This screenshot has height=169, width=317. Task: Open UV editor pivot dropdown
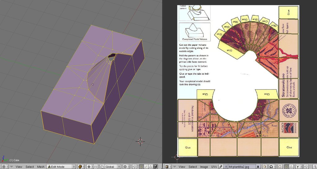272,167
